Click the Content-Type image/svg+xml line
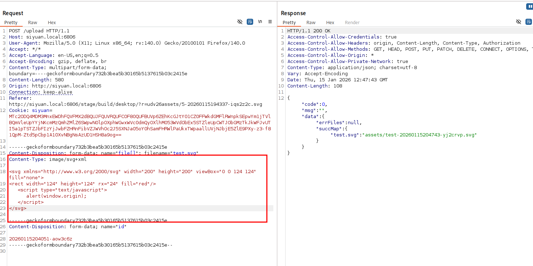This screenshot has height=266, width=533. 47,159
